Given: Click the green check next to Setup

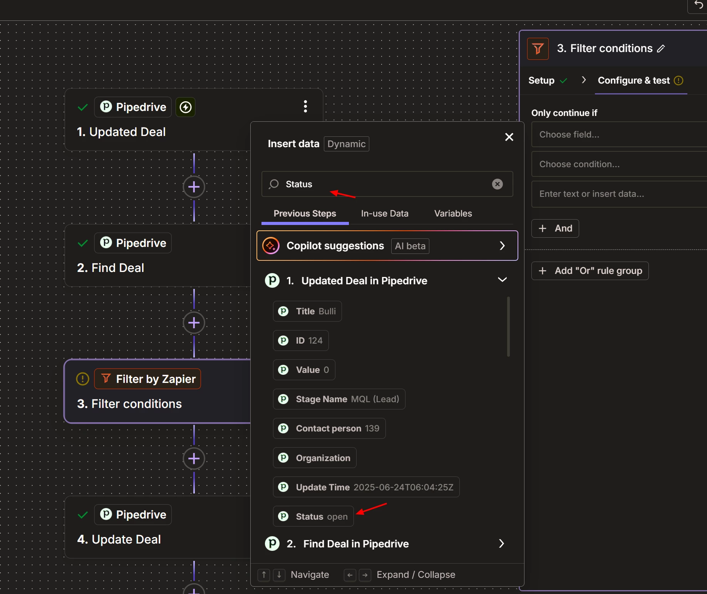Looking at the screenshot, I should (x=563, y=81).
